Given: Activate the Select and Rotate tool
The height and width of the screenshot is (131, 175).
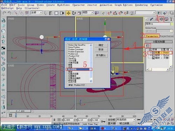Looking at the screenshot, I should (74, 13).
